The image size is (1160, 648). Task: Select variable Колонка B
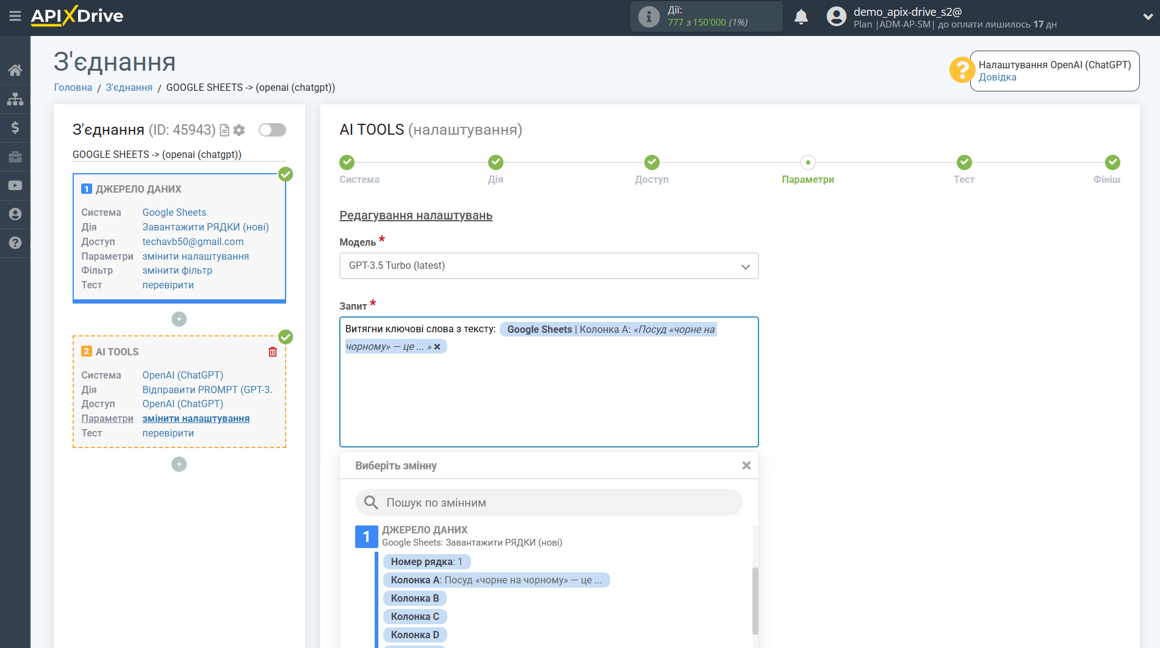tap(415, 598)
